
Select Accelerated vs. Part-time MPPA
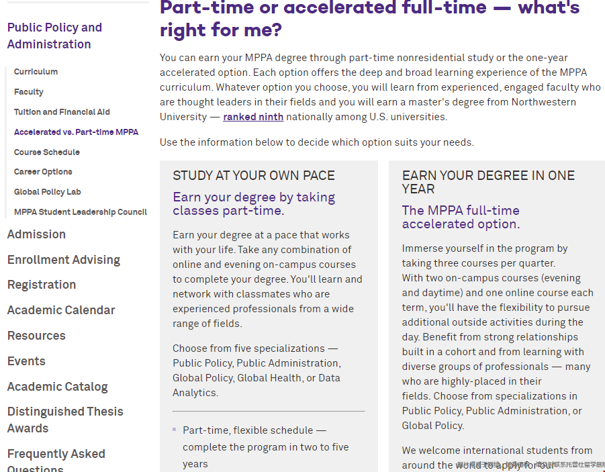(76, 132)
